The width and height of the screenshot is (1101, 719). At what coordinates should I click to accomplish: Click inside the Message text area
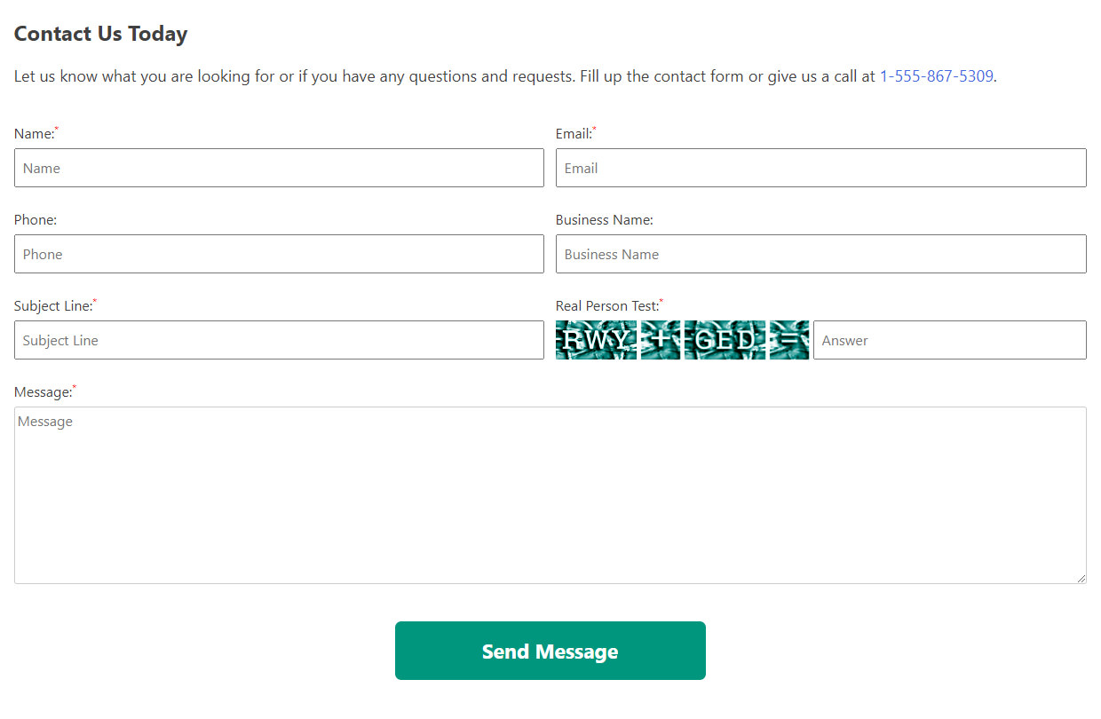[550, 495]
